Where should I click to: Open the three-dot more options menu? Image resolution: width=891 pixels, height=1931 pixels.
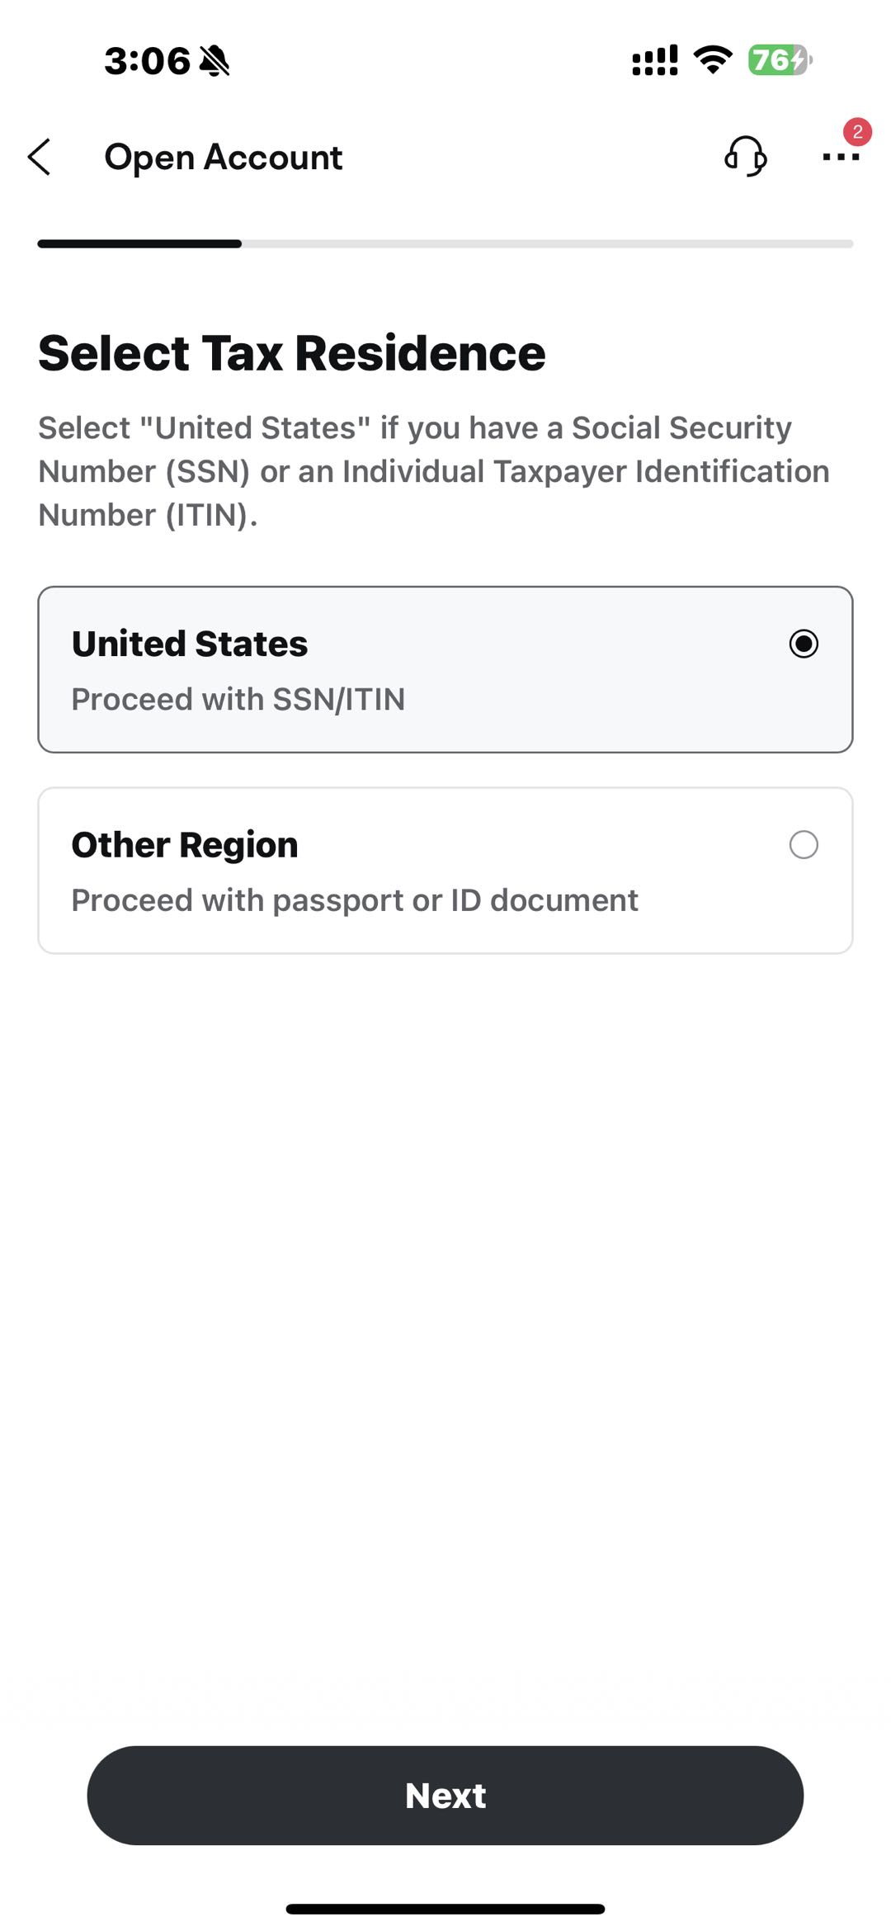(x=840, y=157)
